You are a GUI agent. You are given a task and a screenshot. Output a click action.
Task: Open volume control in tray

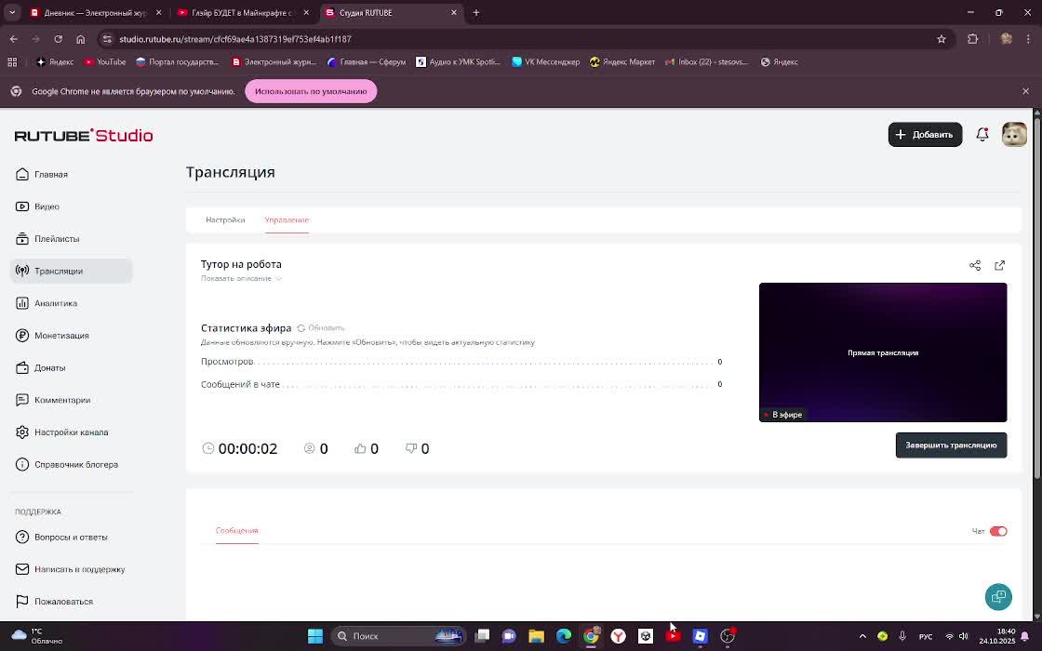point(964,636)
